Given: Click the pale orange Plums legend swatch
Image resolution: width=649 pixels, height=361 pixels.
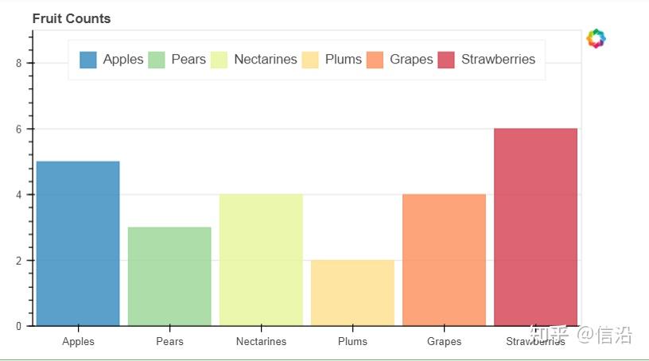Looking at the screenshot, I should (x=311, y=60).
